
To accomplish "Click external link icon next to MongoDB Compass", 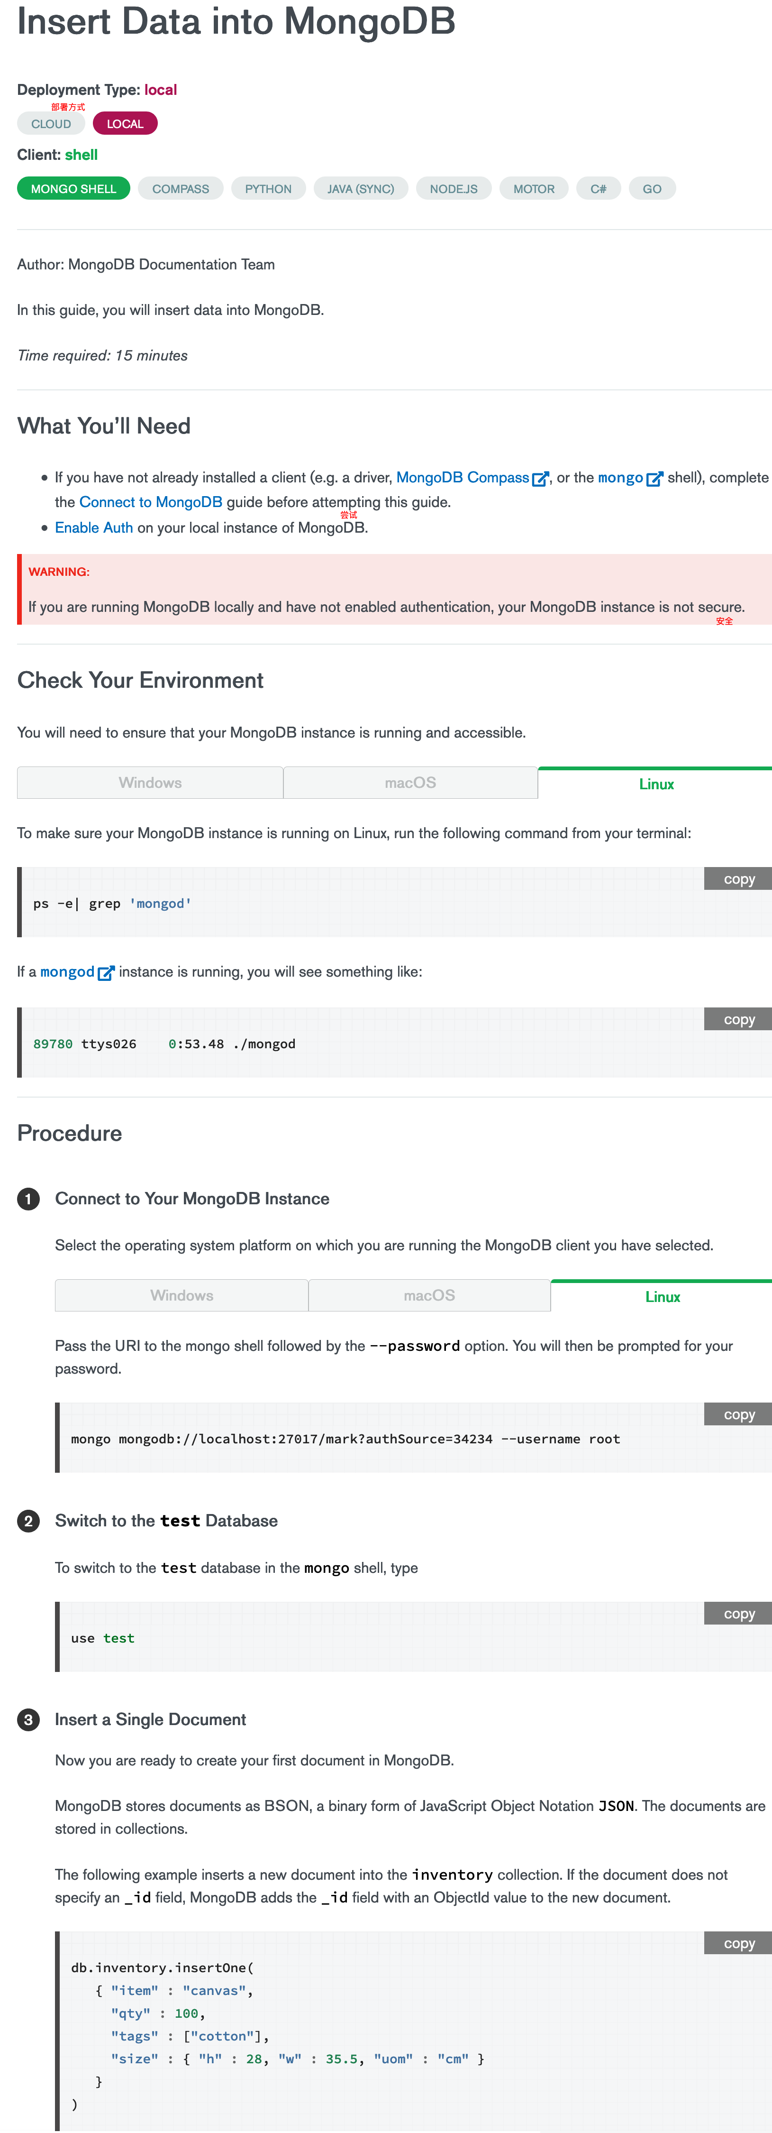I will [x=540, y=479].
